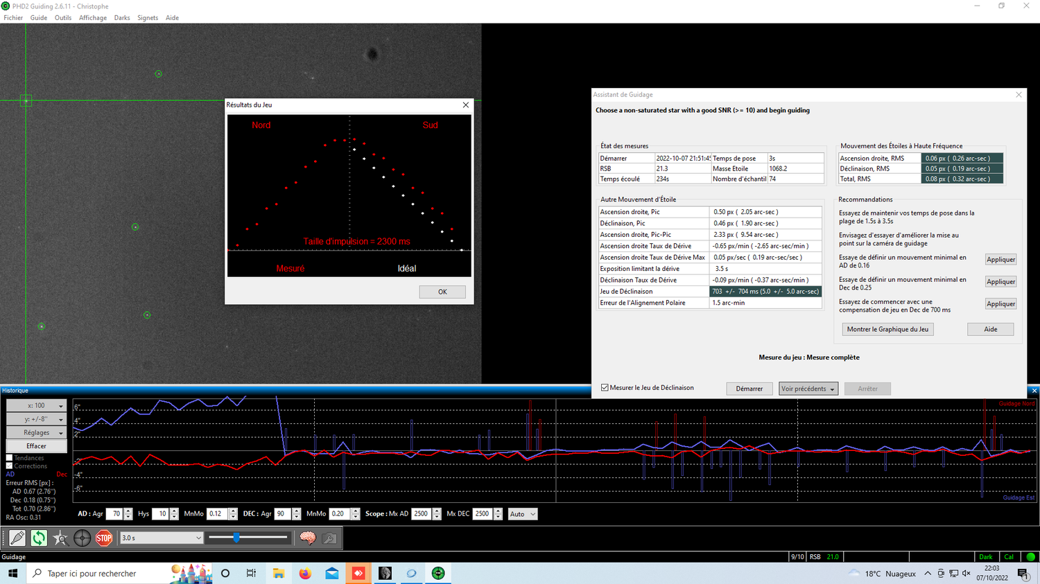Click the Mx AD 2500 field
Screen dimensions: 1040x584
pyautogui.click(x=422, y=514)
